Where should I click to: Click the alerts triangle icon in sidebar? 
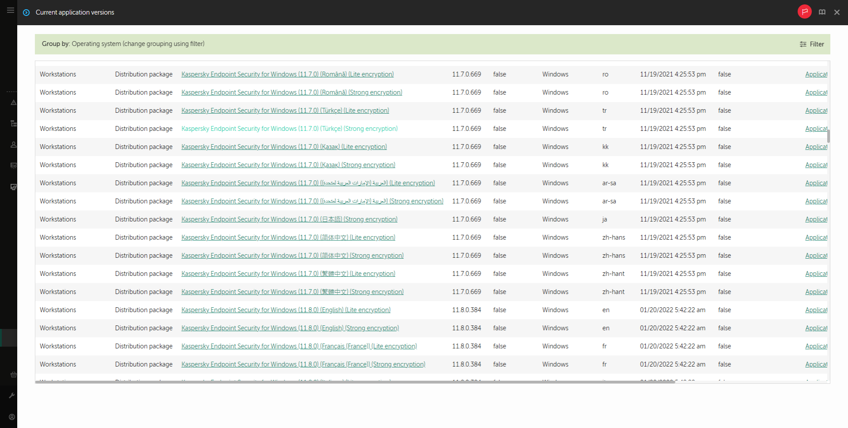tap(13, 102)
